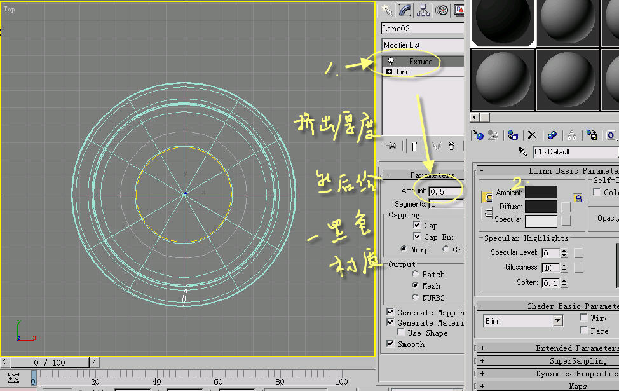This screenshot has height=391, width=619.
Task: Select NURBS output radio button
Action: pos(415,297)
